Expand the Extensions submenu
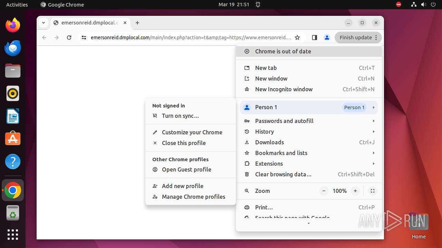Viewport: 442px width, 248px height. tap(309, 164)
